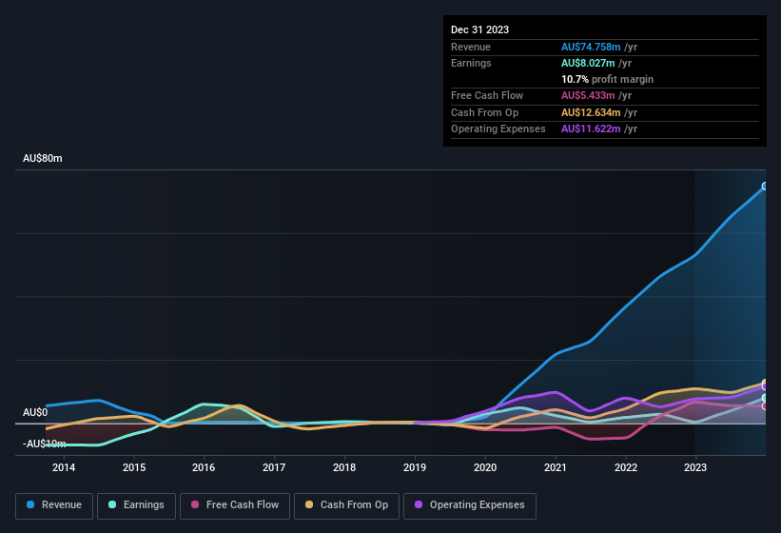
Task: Click the 2021 x-axis label
Action: pyautogui.click(x=556, y=467)
